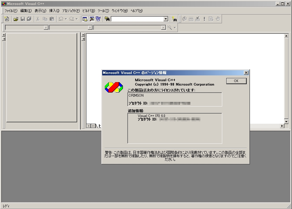Click the 追加情報 label
Image resolution: width=292 pixels, height=209 pixels.
click(x=136, y=111)
